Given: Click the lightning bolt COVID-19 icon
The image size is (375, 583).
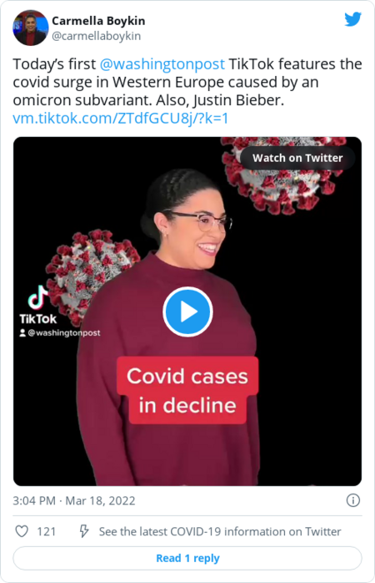Looking at the screenshot, I should point(84,531).
